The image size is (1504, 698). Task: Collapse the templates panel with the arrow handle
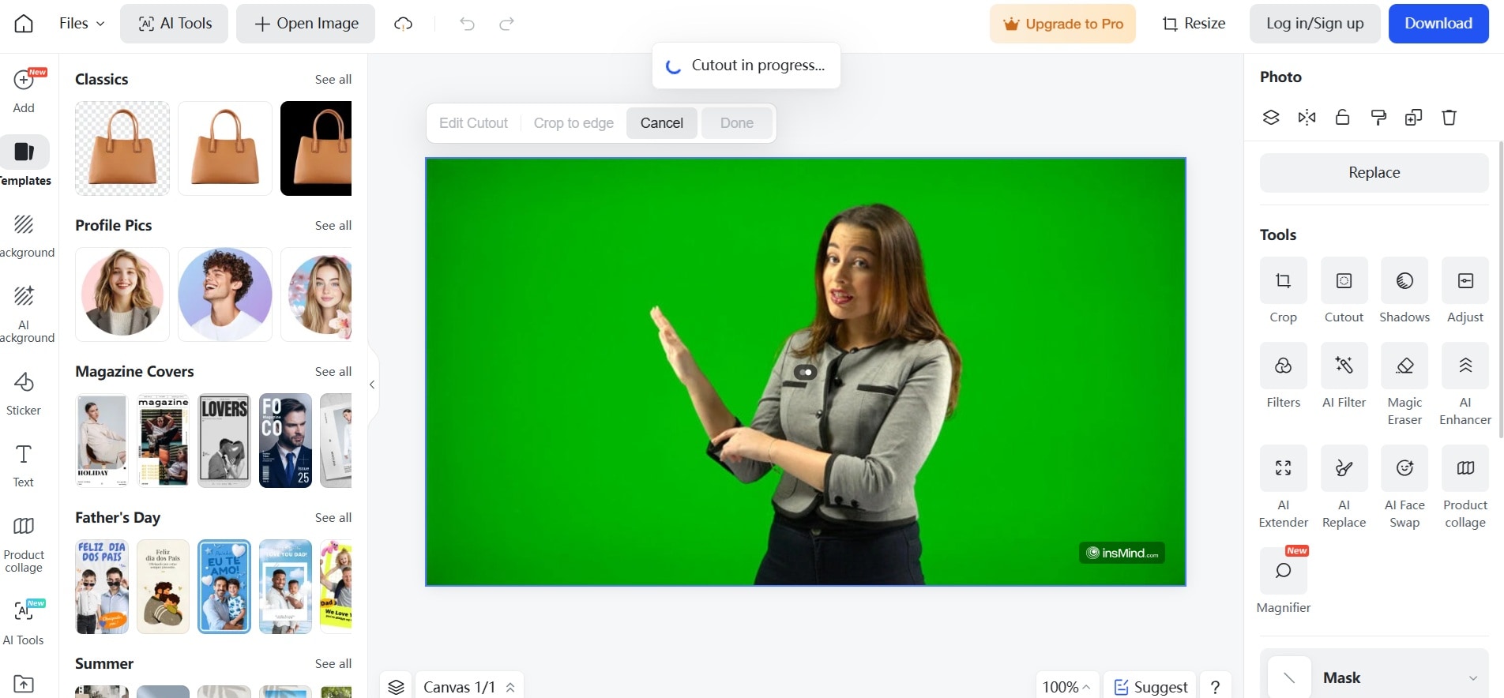[372, 385]
